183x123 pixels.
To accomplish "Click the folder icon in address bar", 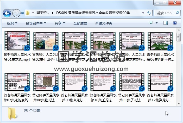I will tap(28, 13).
